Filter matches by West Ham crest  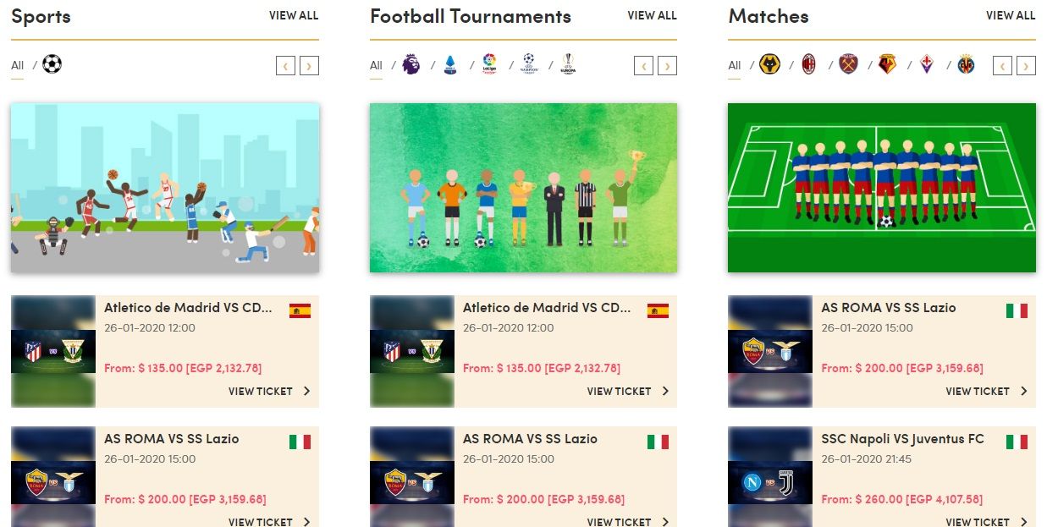pos(848,64)
